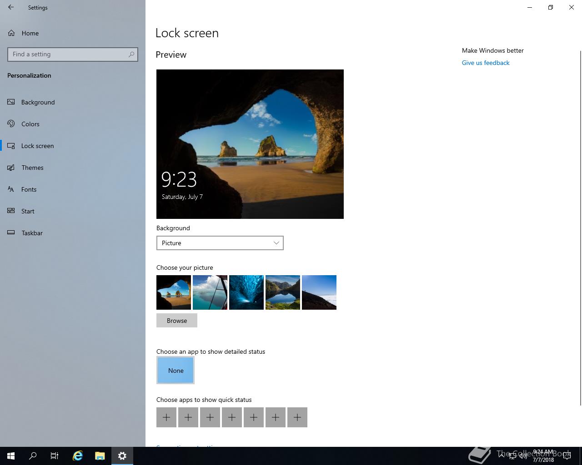Open the Give us feedback link

pyautogui.click(x=486, y=63)
